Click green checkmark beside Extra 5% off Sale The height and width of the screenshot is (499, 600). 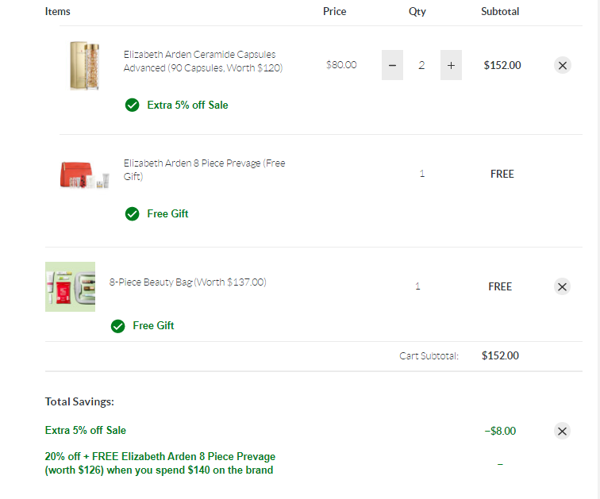pos(132,105)
